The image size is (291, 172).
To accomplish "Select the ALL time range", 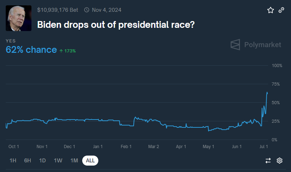I will pyautogui.click(x=90, y=161).
